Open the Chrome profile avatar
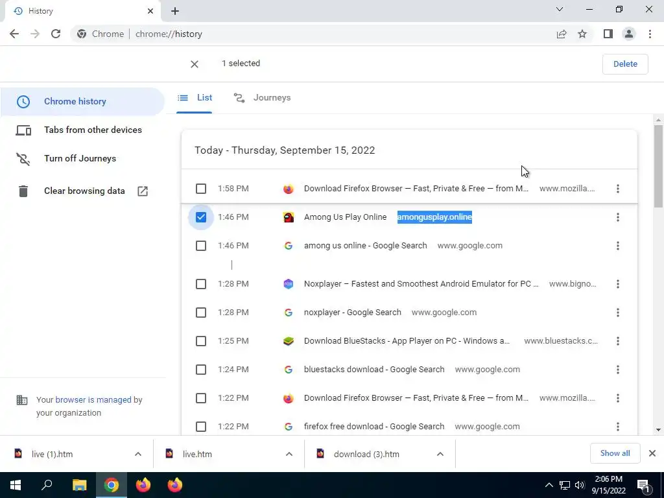 (629, 34)
